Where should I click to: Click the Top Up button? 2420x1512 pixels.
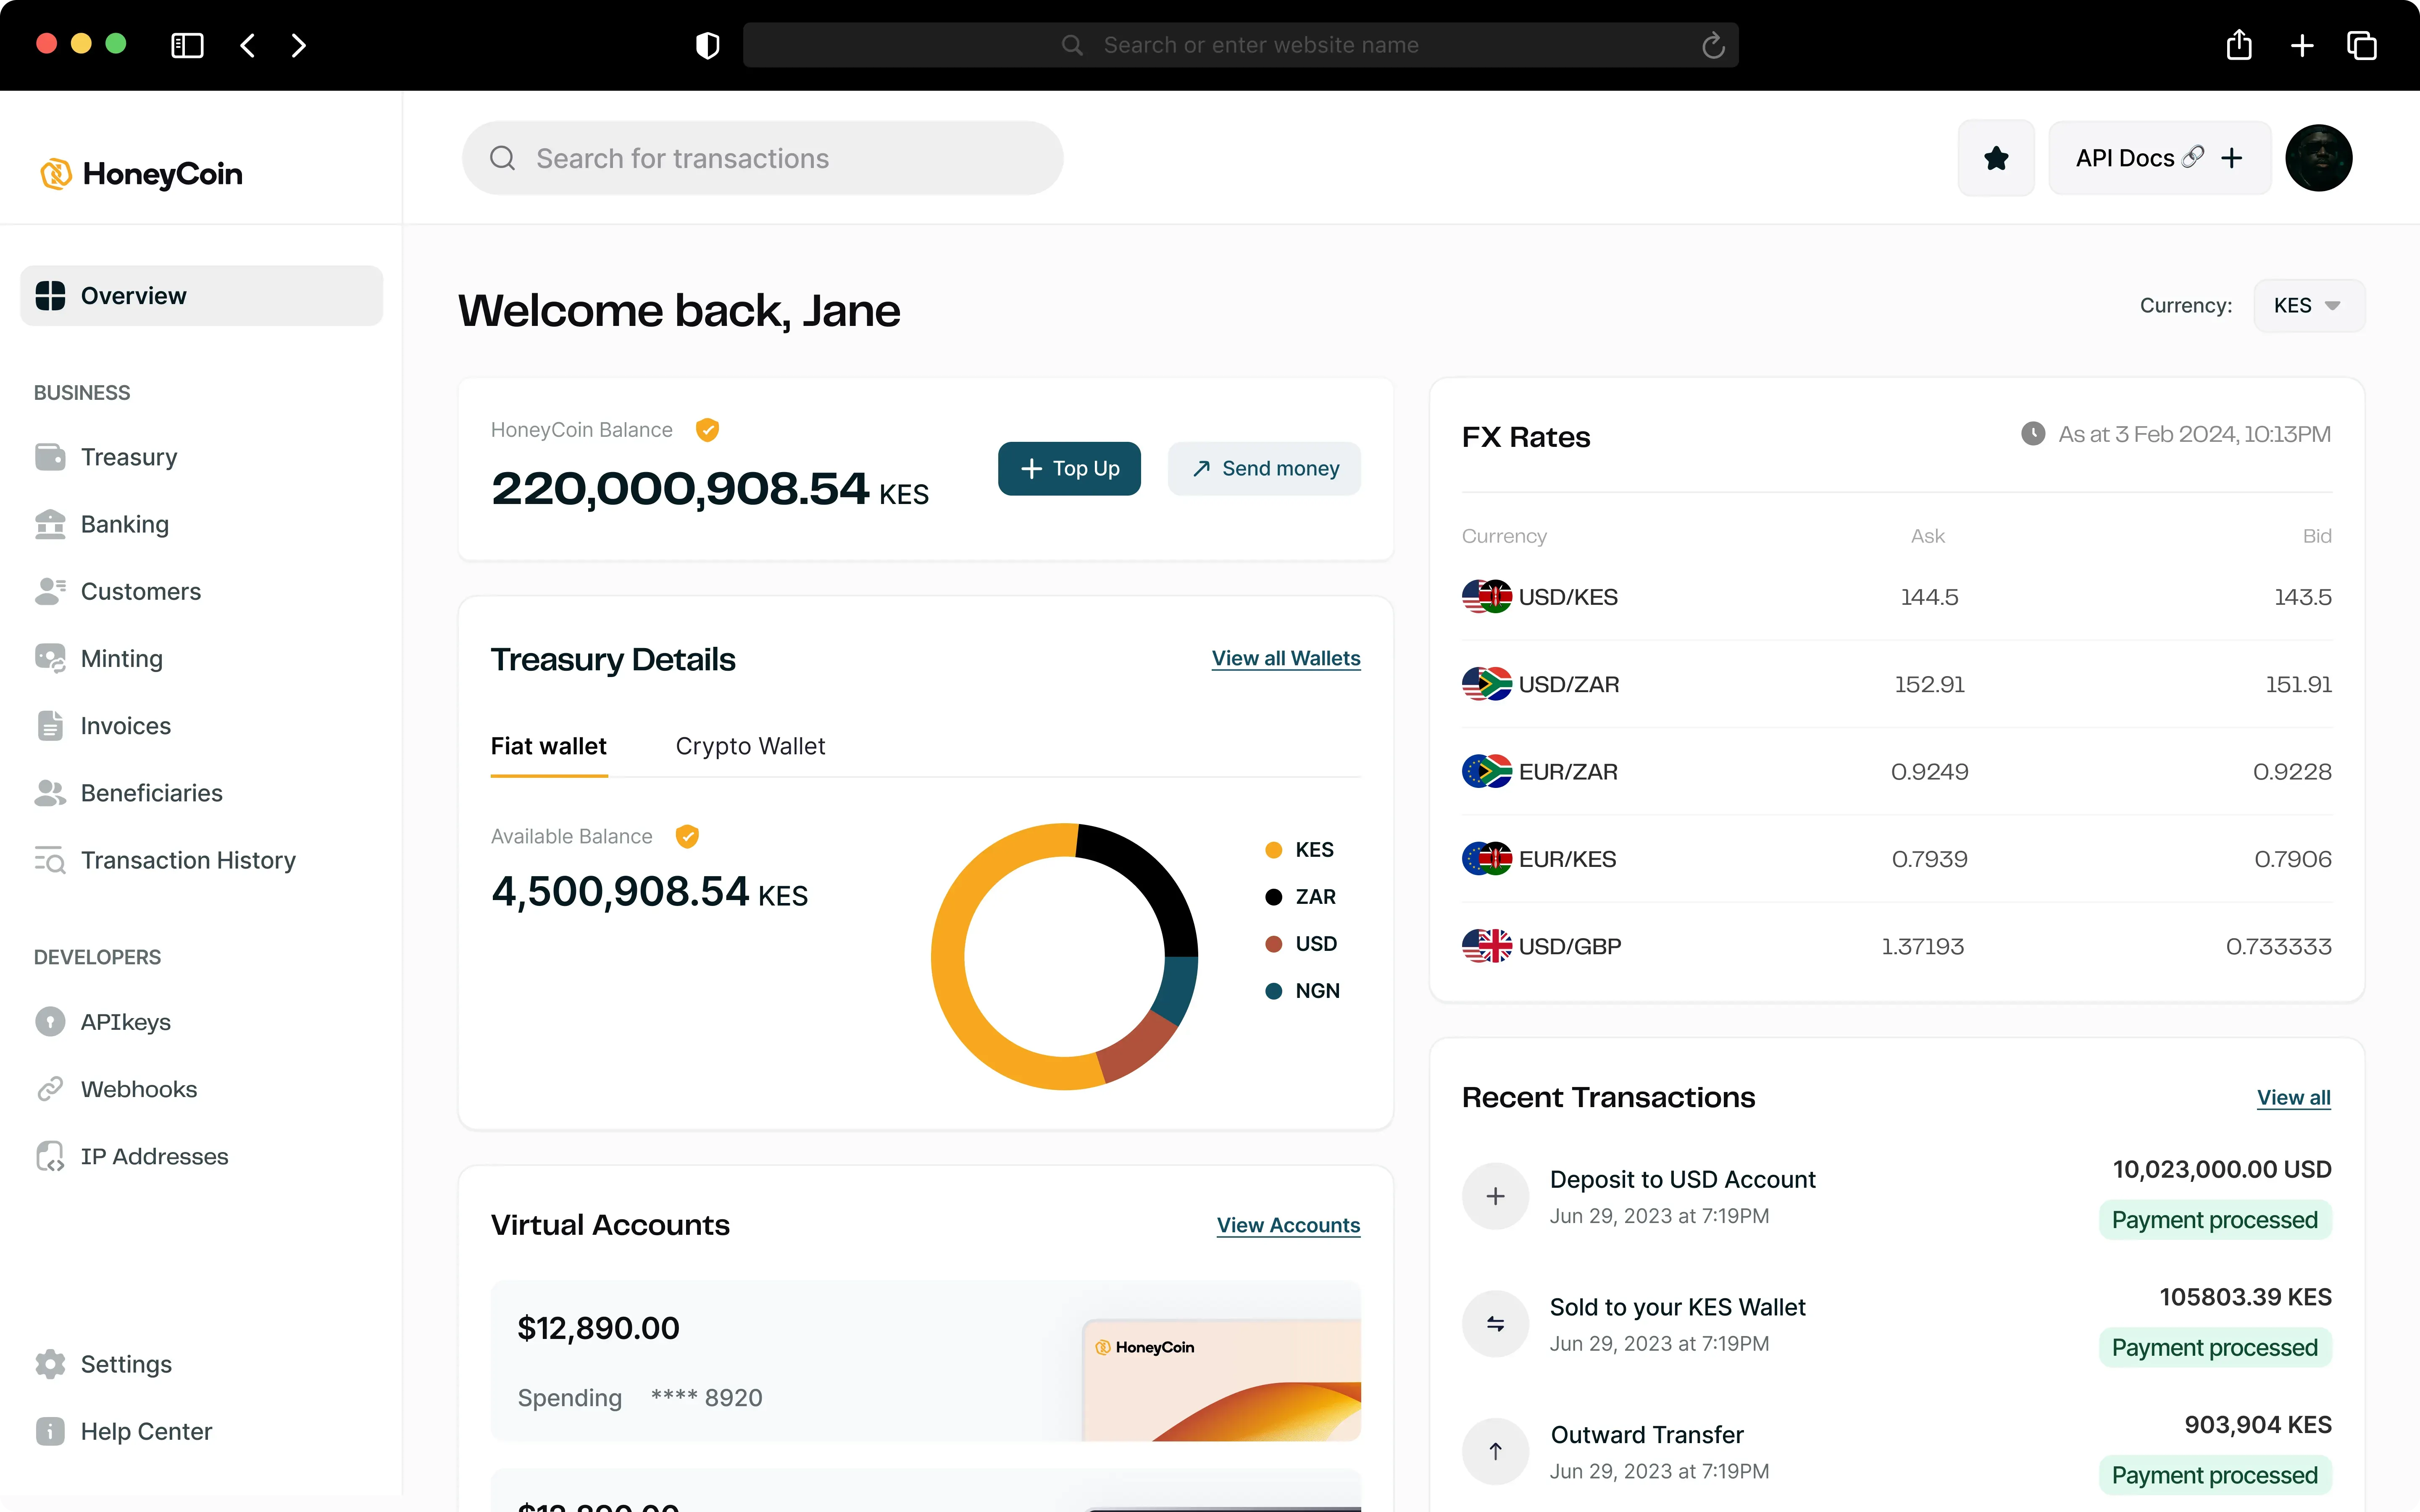pos(1069,468)
